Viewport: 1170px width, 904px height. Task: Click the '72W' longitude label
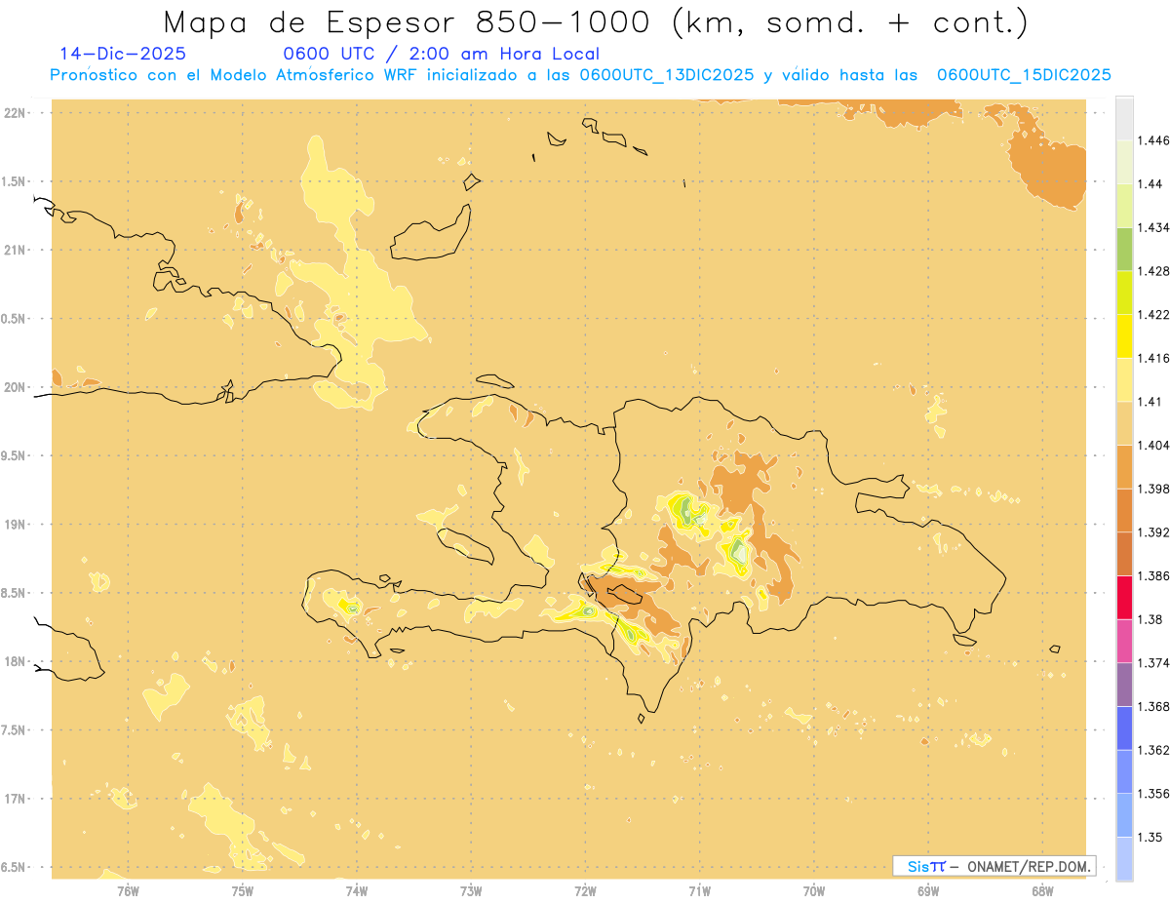point(585,891)
